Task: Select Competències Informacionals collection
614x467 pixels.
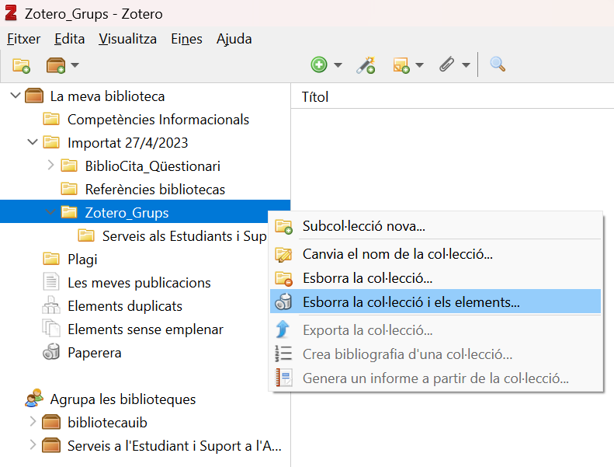Action: pyautogui.click(x=158, y=119)
